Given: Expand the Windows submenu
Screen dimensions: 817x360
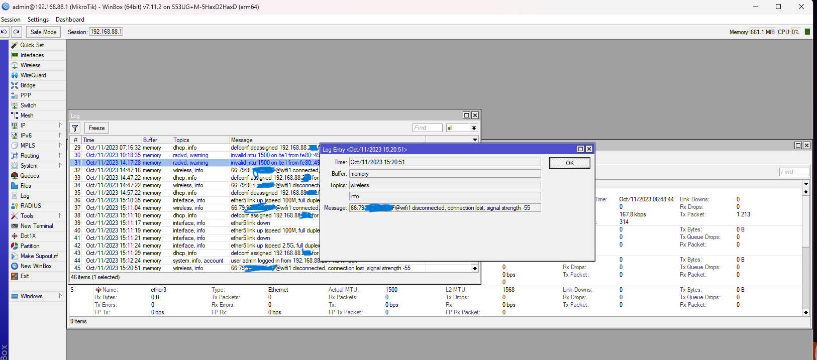Looking at the screenshot, I should tap(60, 296).
